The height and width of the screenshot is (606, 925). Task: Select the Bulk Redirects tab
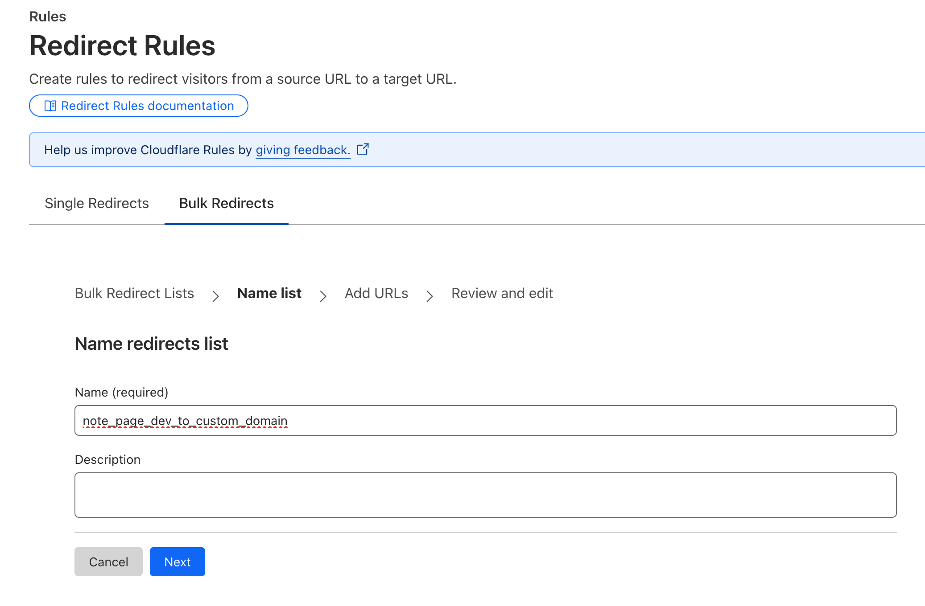pos(226,203)
